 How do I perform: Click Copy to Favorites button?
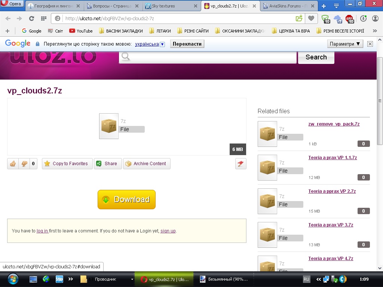pyautogui.click(x=67, y=164)
